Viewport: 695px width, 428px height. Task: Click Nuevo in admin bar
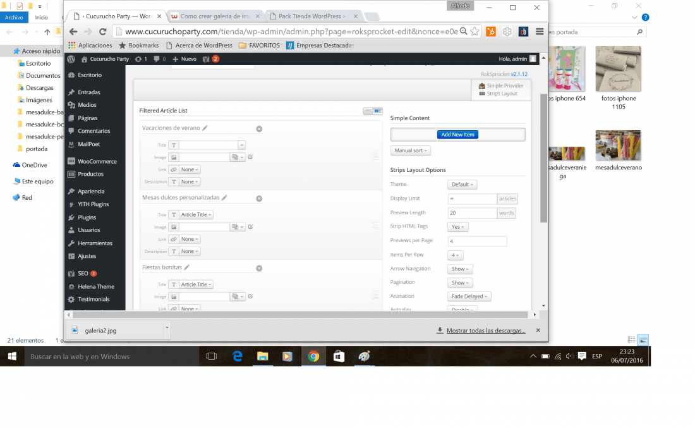184,59
